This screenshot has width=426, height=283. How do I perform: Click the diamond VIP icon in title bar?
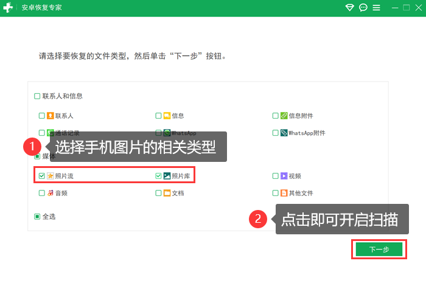[349, 8]
